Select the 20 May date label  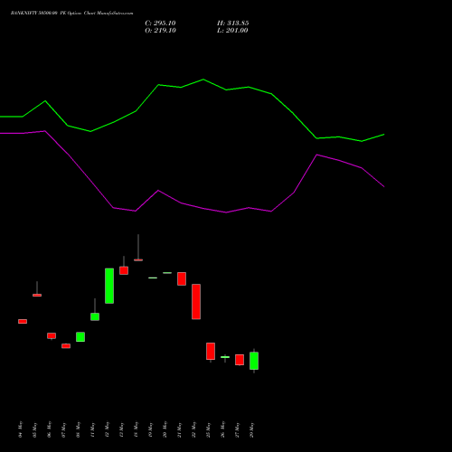(165, 429)
